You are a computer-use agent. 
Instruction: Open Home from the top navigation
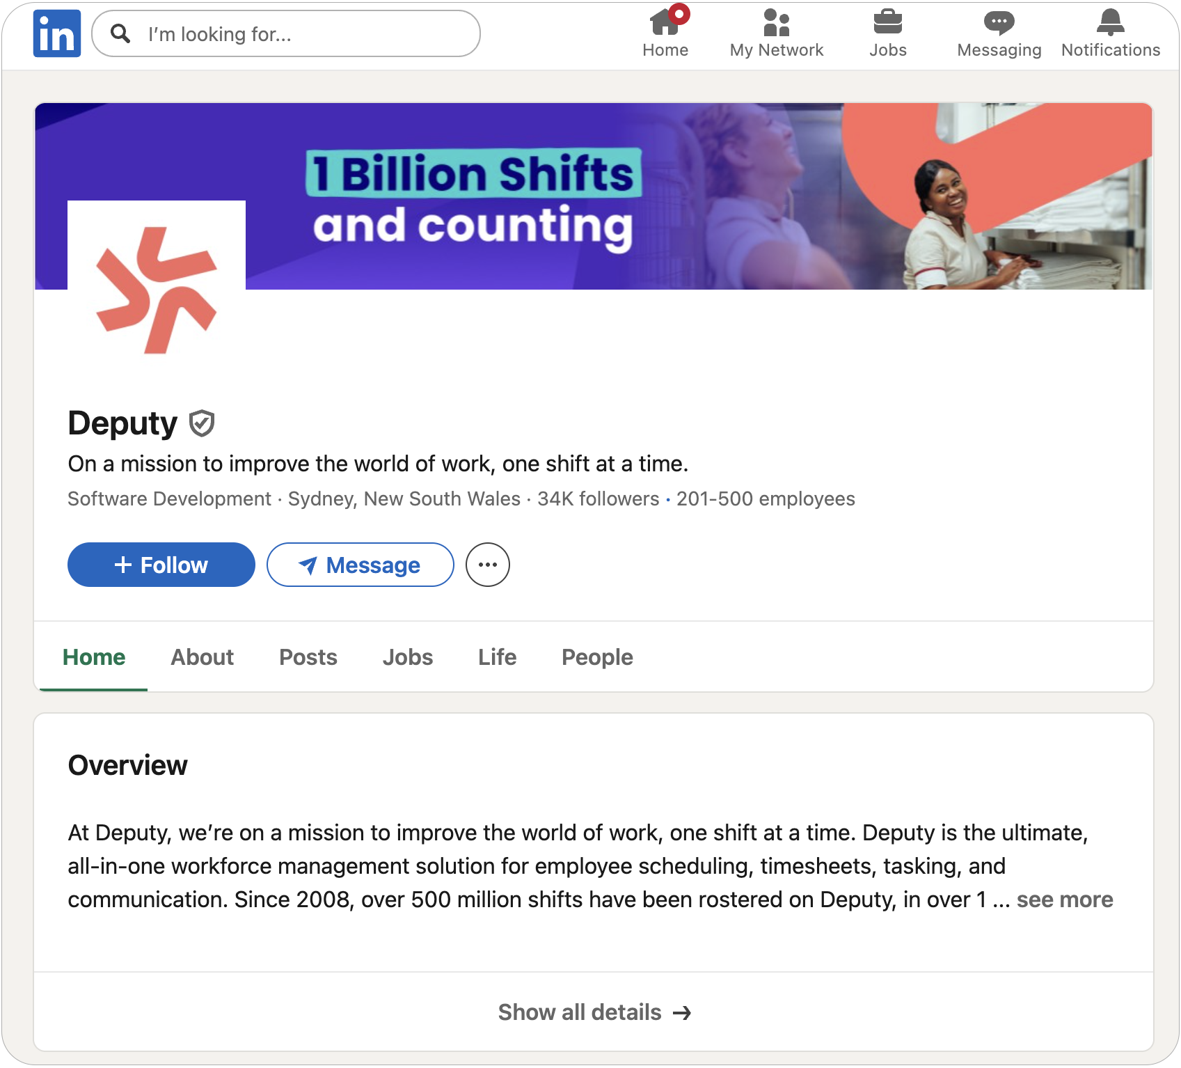coord(665,33)
